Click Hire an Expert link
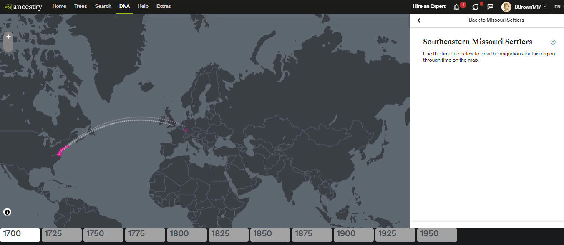The height and width of the screenshot is (245, 564). (429, 6)
